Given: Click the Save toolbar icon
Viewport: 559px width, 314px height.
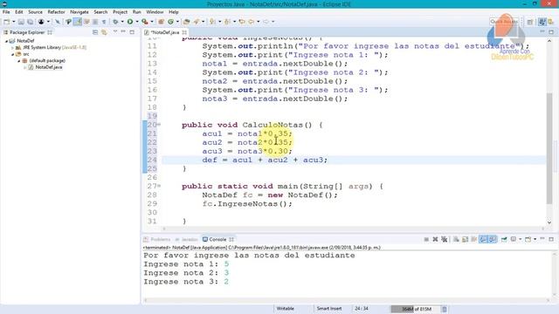Looking at the screenshot, I should pyautogui.click(x=21, y=22).
